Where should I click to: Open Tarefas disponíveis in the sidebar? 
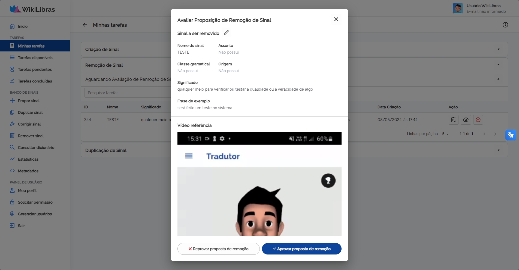(x=35, y=58)
